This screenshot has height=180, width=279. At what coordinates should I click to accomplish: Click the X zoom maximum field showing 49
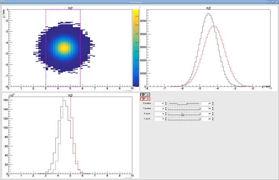point(206,114)
